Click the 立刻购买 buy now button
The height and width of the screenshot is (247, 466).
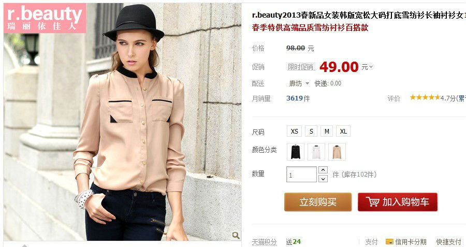click(x=318, y=202)
